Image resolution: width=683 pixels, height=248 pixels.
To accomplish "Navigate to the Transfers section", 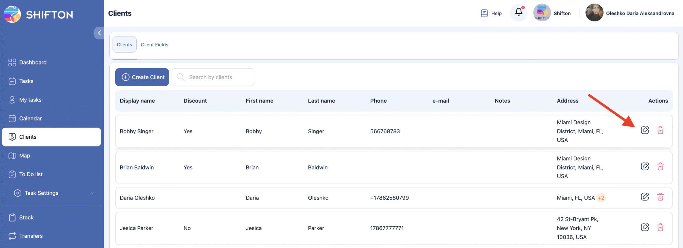I will [x=31, y=236].
